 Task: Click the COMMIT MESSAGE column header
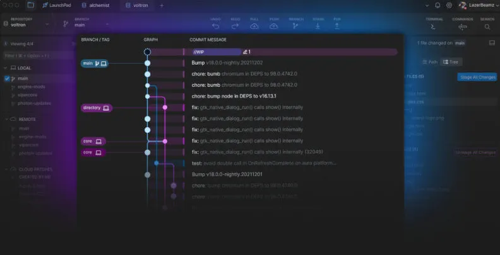tap(208, 40)
